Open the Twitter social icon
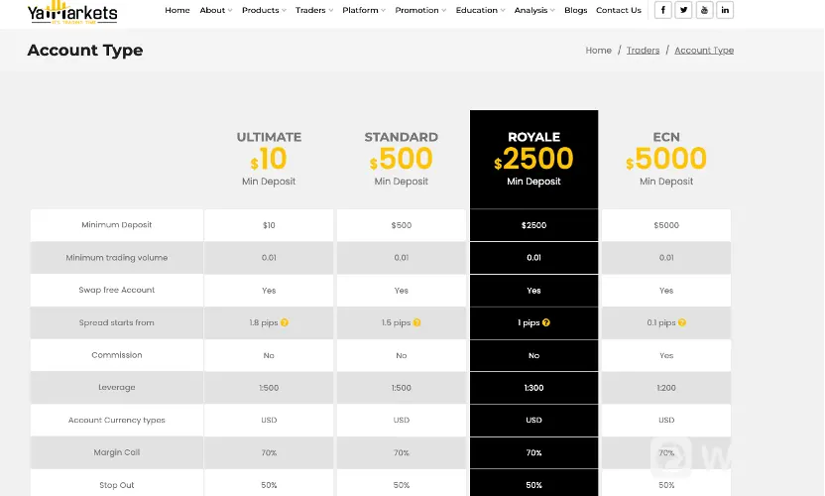Viewport: 825px width, 496px height. click(683, 10)
